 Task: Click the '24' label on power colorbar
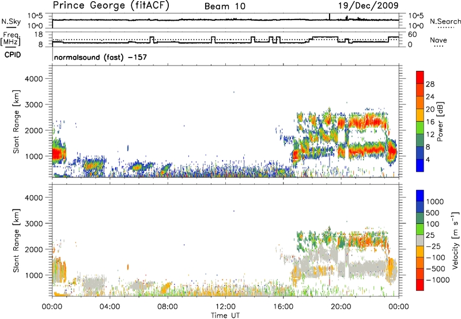[x=430, y=97]
